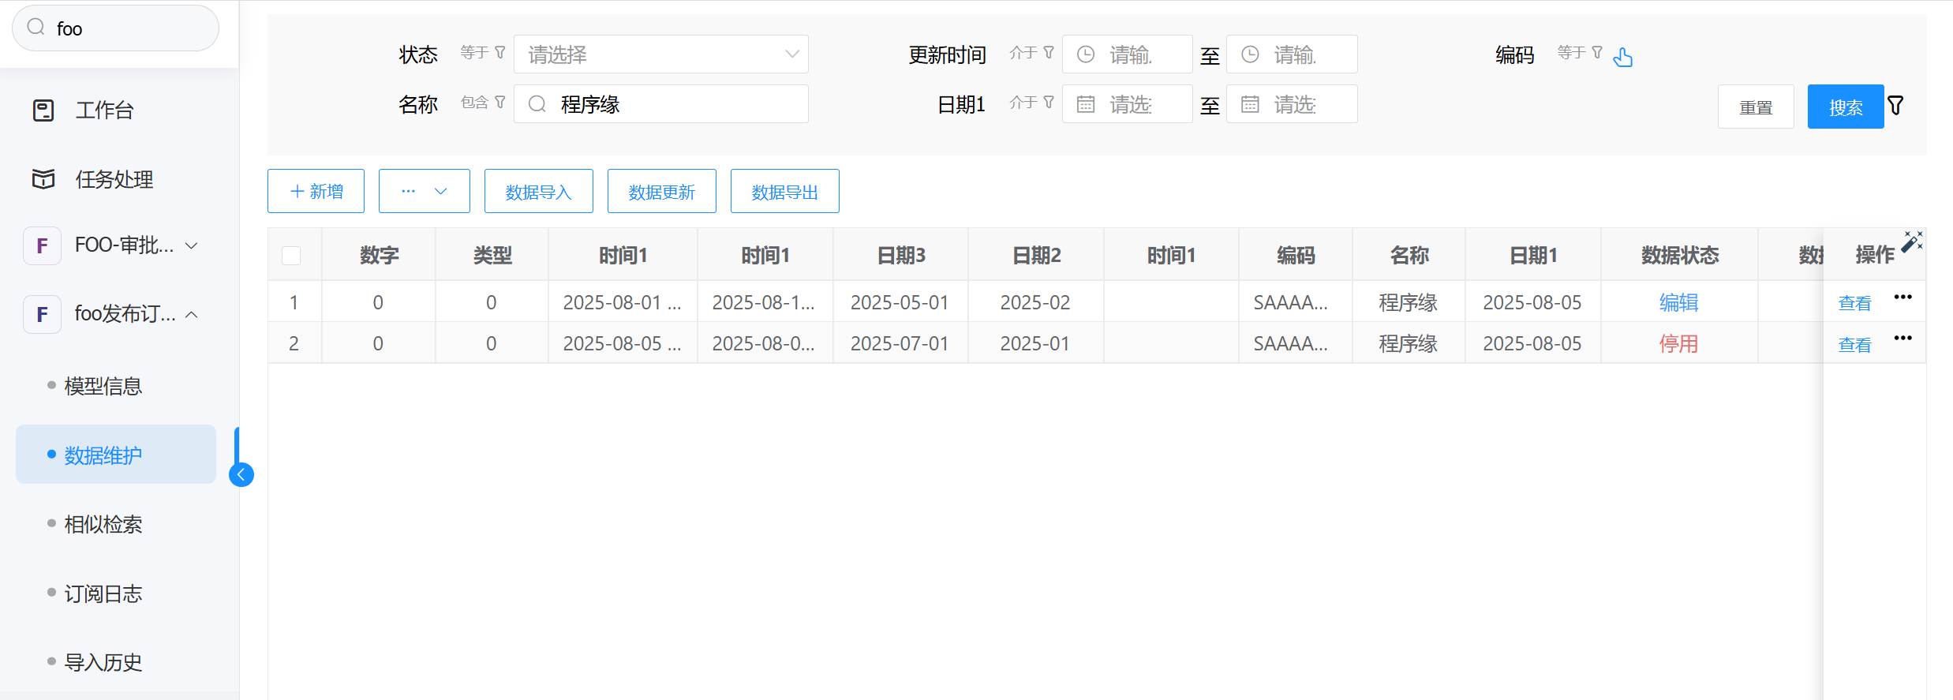Toggle the select-all checkbox in table header
Viewport: 1953px width, 700px height.
[x=291, y=256]
